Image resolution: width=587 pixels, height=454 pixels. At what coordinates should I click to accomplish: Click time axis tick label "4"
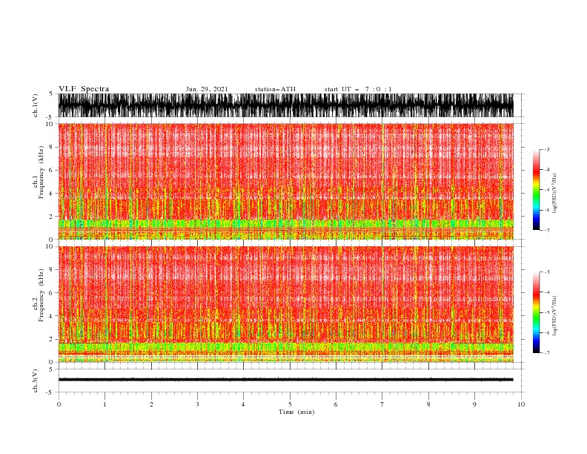point(243,404)
